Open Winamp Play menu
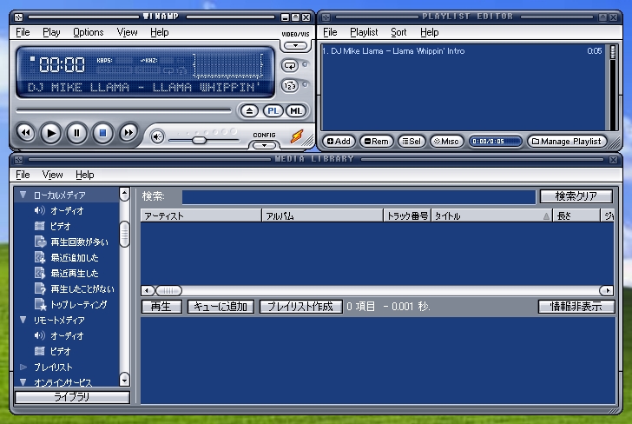The width and height of the screenshot is (632, 424). 51,32
